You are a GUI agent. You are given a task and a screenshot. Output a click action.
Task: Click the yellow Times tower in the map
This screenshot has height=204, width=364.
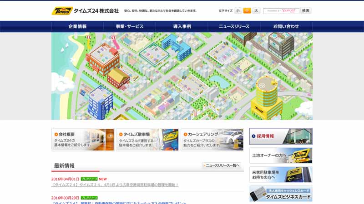[267, 97]
